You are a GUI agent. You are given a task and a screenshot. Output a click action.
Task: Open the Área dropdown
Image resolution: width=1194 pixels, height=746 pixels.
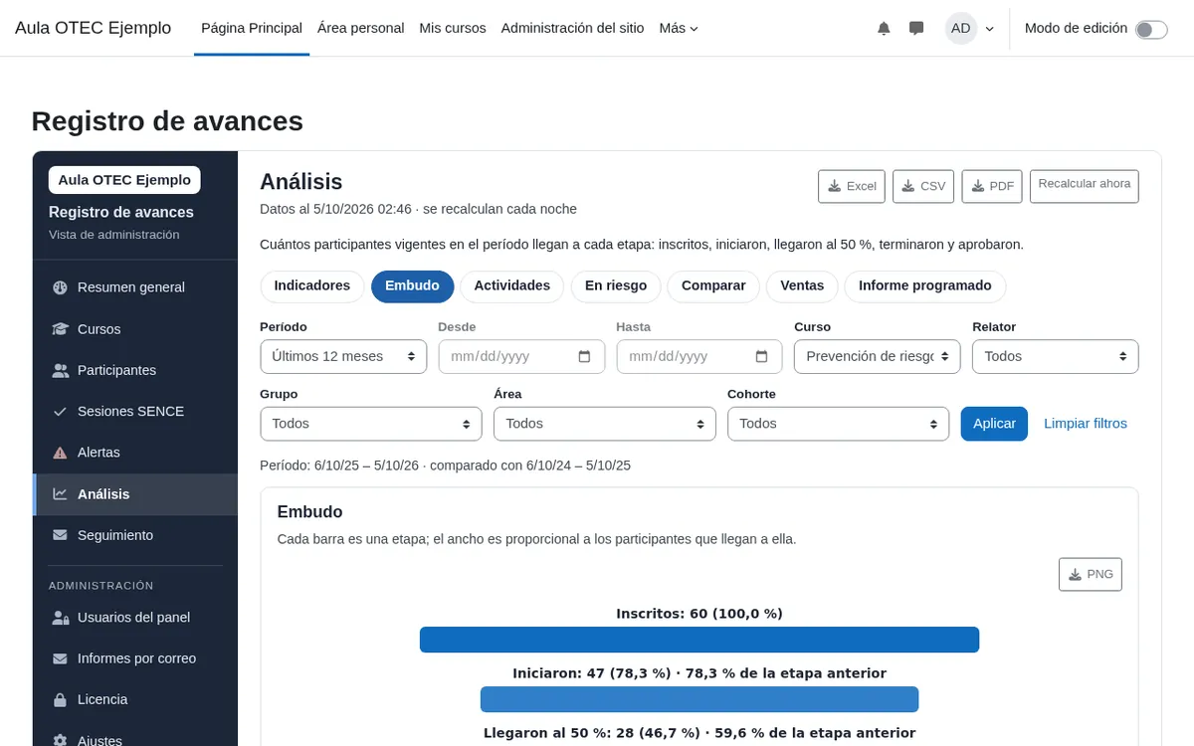tap(605, 424)
